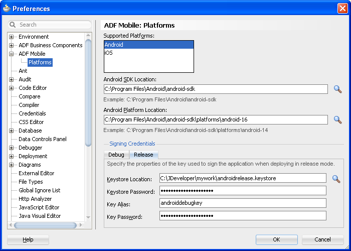Click the search magnifier icon in the search box
The image size is (351, 251).
point(13,25)
